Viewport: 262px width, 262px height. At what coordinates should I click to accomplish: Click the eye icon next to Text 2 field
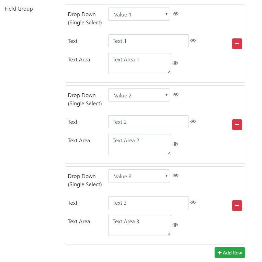click(x=193, y=121)
